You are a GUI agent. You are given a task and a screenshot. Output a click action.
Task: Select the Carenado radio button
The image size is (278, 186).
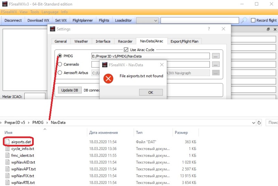pos(60,64)
